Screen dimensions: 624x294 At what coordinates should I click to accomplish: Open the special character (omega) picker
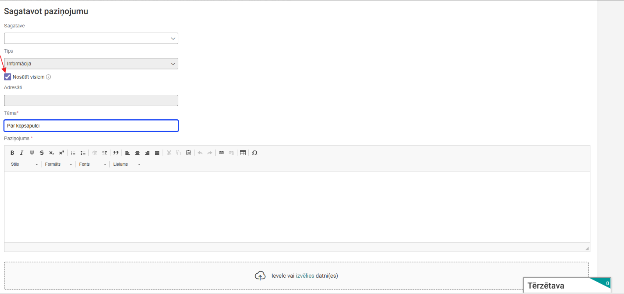(x=255, y=153)
